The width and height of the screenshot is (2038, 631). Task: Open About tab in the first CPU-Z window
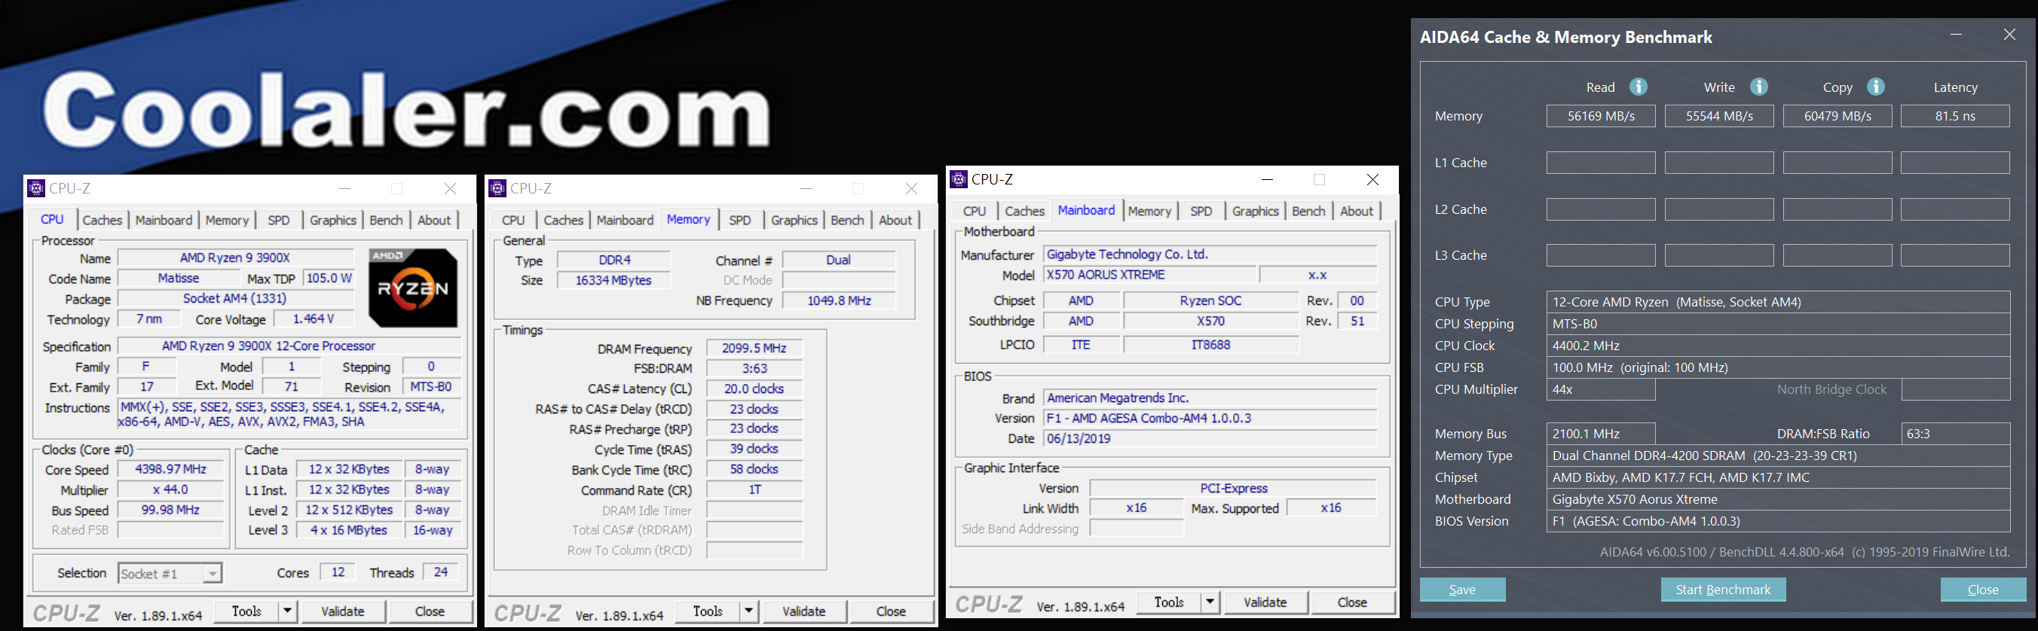[x=434, y=220]
